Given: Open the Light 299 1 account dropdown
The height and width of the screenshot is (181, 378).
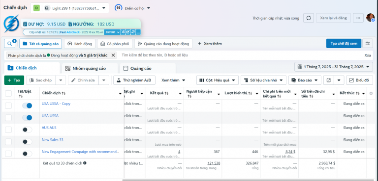Looking at the screenshot, I should tap(69, 8).
